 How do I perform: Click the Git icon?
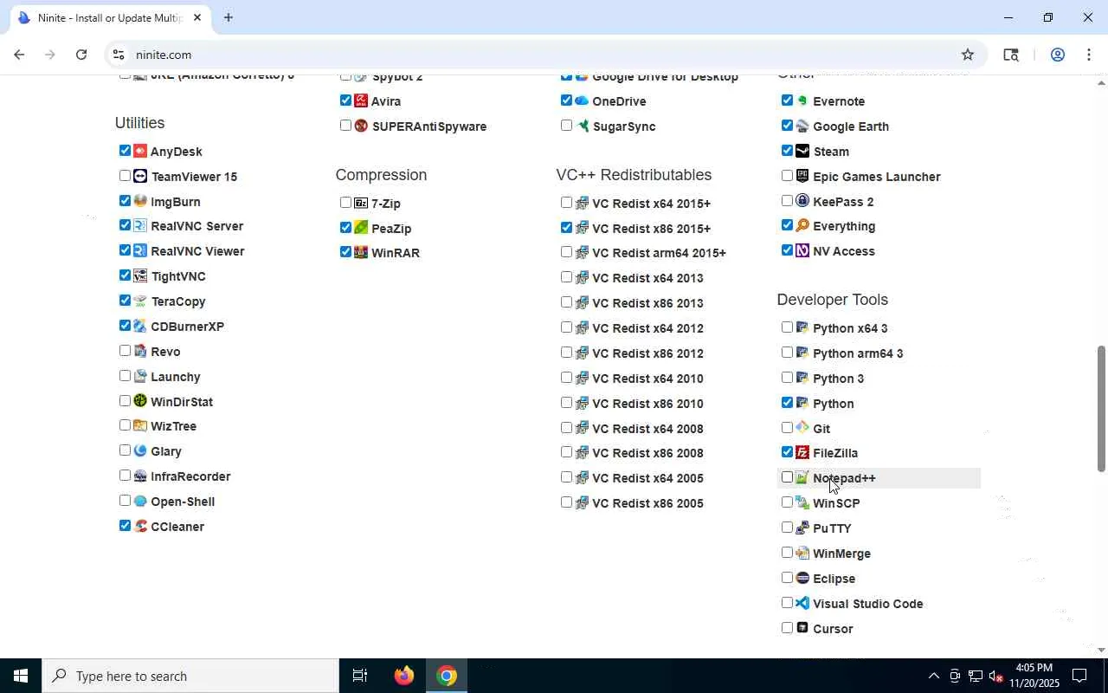(802, 428)
